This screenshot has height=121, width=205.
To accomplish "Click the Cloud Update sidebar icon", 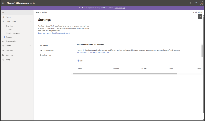I will (3, 21).
